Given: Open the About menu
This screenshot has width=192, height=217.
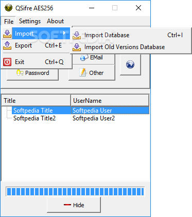Looking at the screenshot, I should (55, 21).
